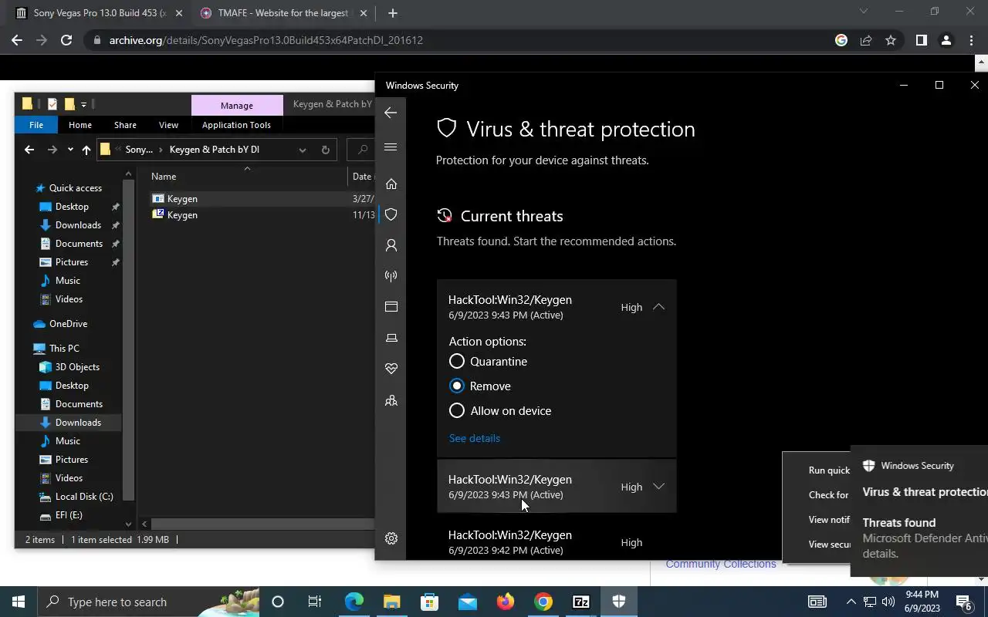Open Virus & threat protection shield icon
The width and height of the screenshot is (988, 617).
point(391,214)
